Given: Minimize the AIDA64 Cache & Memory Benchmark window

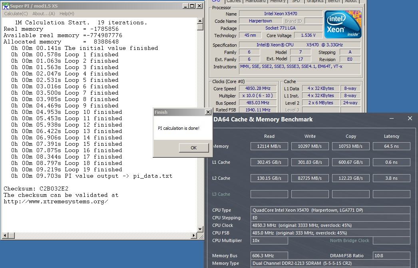Looking at the screenshot, I should pyautogui.click(x=392, y=119).
